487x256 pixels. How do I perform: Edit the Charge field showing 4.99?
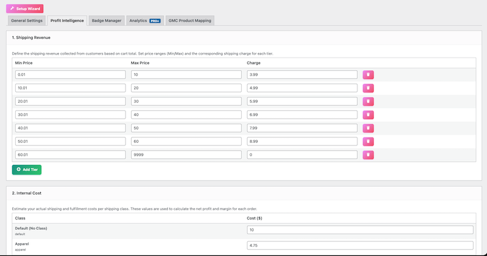tap(302, 88)
